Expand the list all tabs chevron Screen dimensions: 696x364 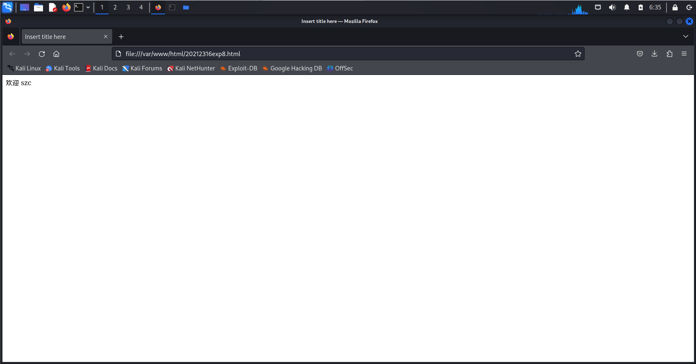pos(686,36)
